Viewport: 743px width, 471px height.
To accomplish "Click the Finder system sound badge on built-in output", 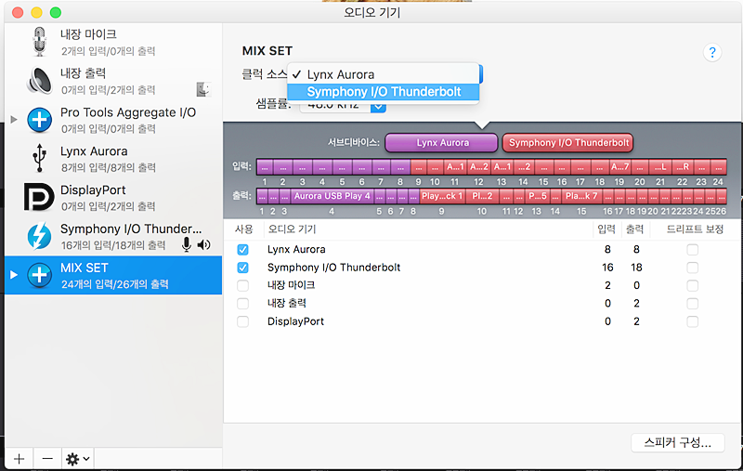I will click(x=203, y=89).
